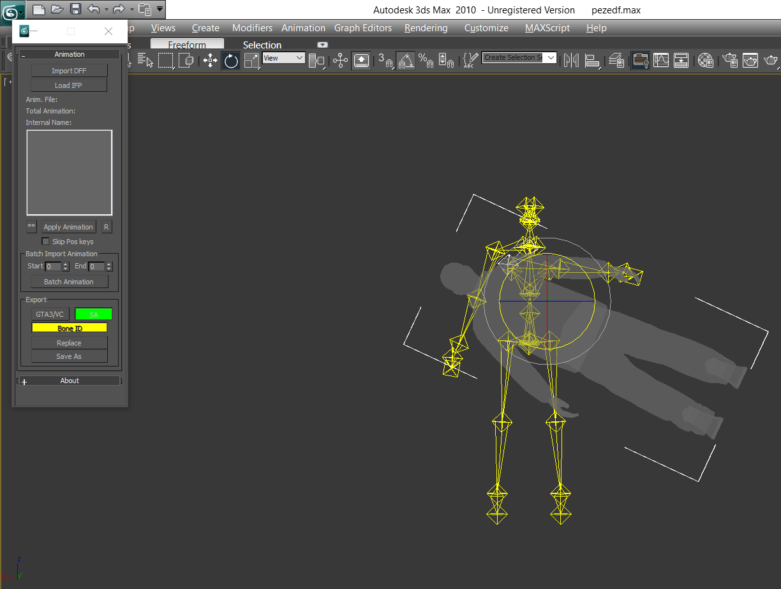Open the Material Editor sphere icon
The image size is (781, 589).
(705, 61)
